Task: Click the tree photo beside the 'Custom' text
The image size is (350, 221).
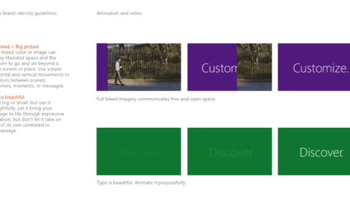Action: pyautogui.click(x=254, y=67)
